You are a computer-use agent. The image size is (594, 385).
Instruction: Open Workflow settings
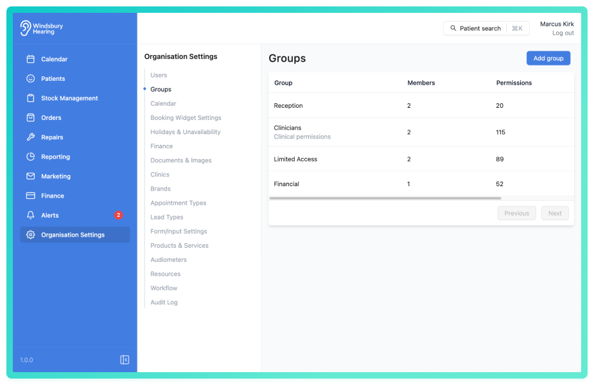pyautogui.click(x=164, y=288)
